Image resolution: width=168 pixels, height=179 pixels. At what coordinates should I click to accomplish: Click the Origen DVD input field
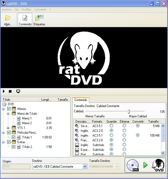(16, 166)
